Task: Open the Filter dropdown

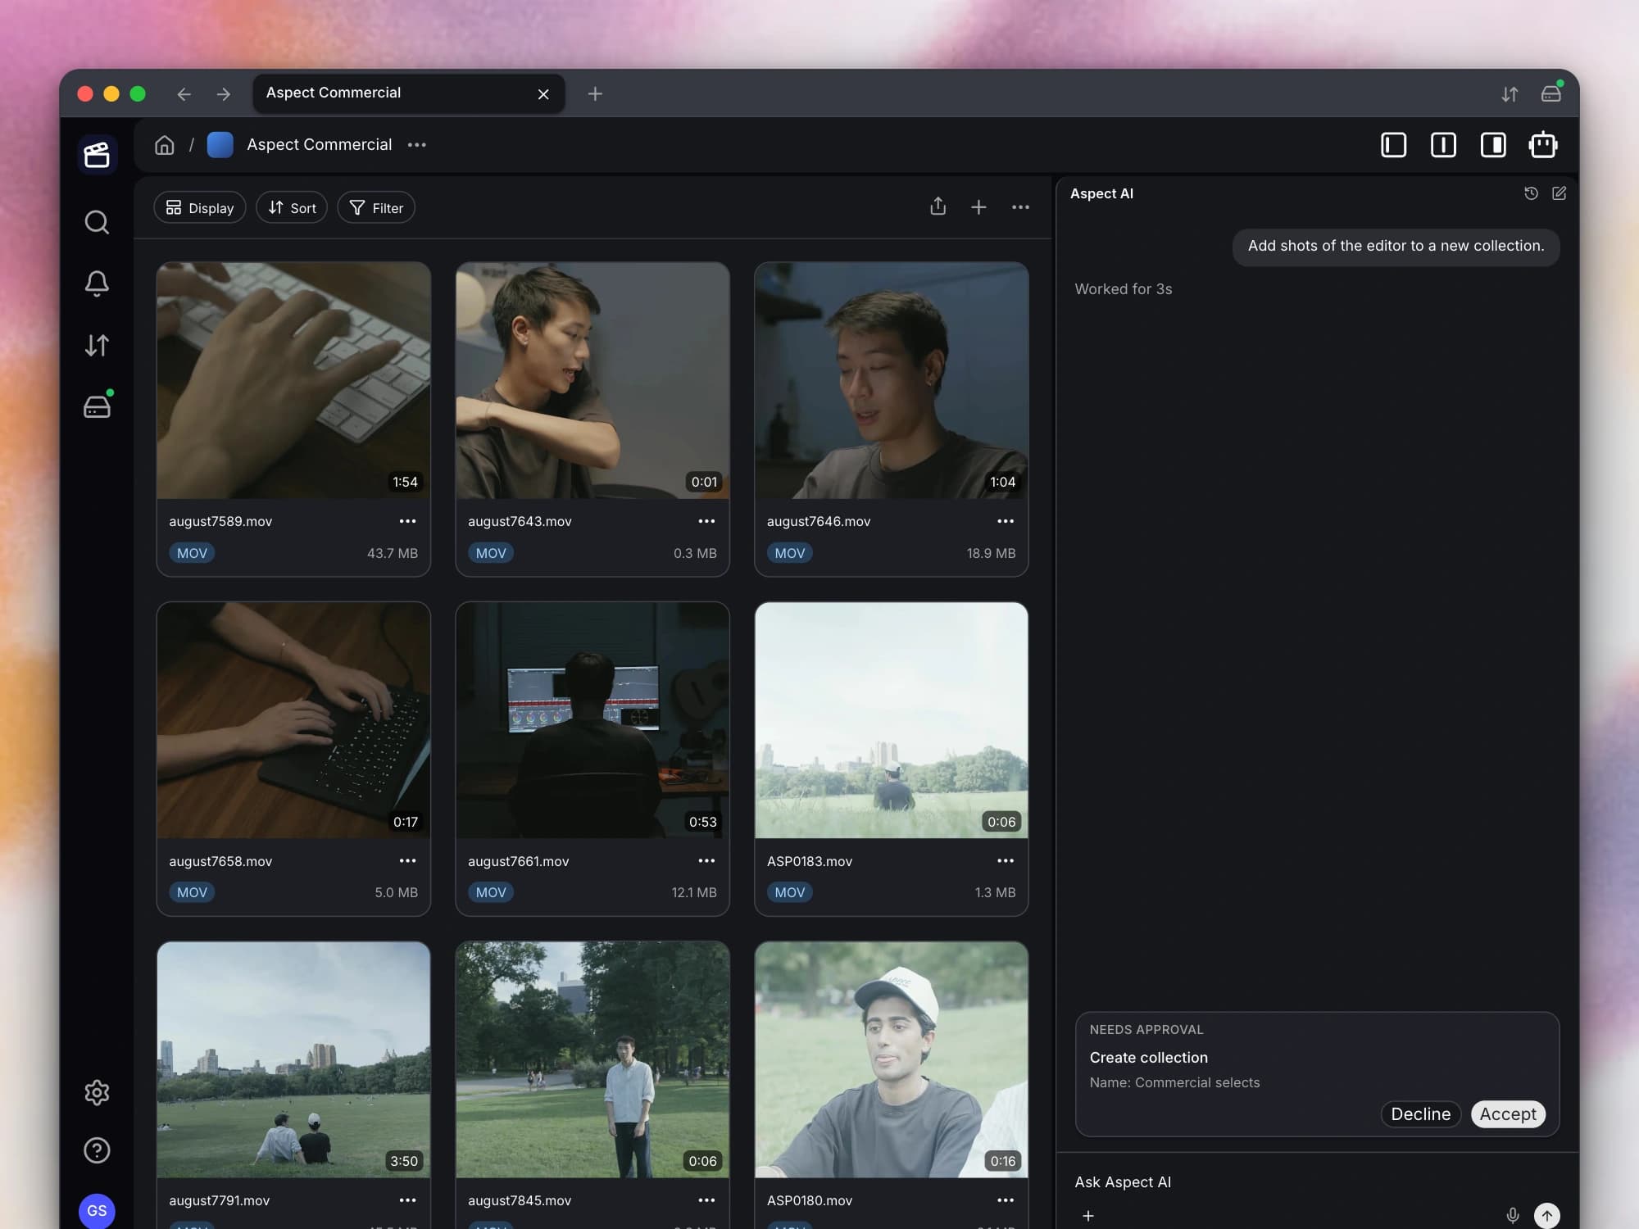Action: (x=376, y=208)
